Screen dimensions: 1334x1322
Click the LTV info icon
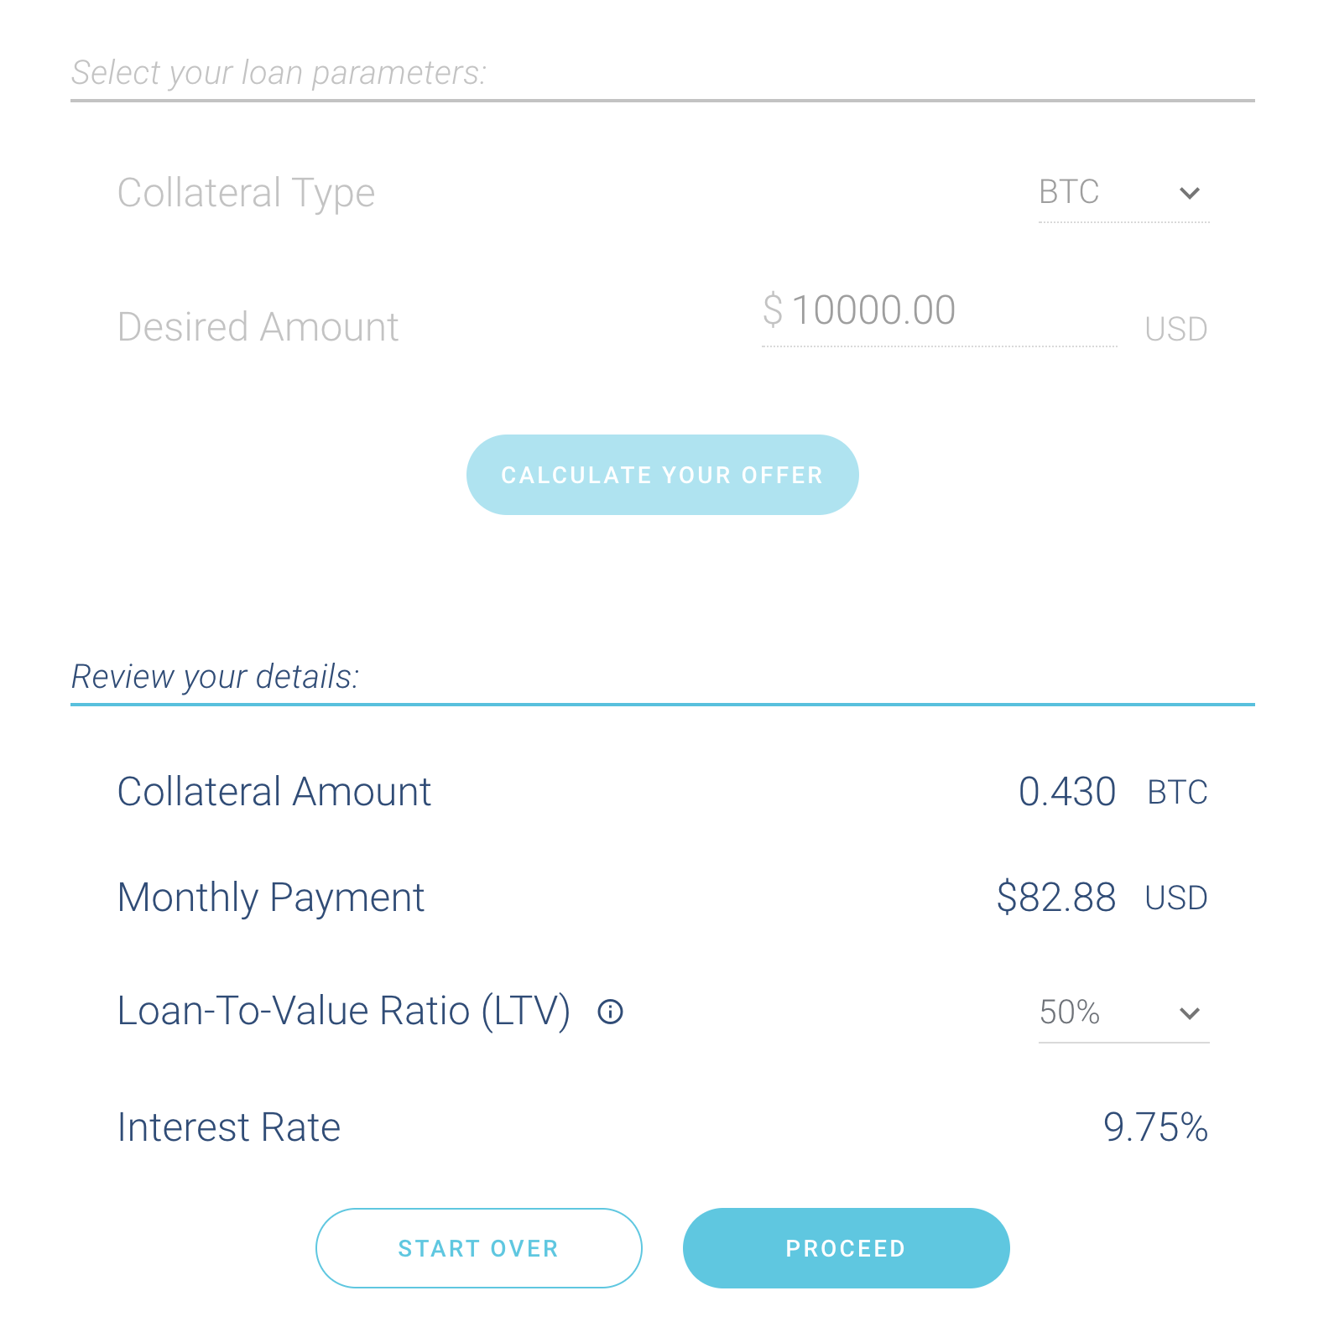(610, 1012)
